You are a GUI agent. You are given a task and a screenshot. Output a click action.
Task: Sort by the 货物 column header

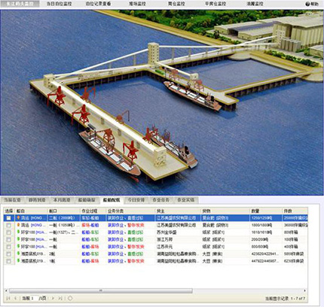coord(206,211)
